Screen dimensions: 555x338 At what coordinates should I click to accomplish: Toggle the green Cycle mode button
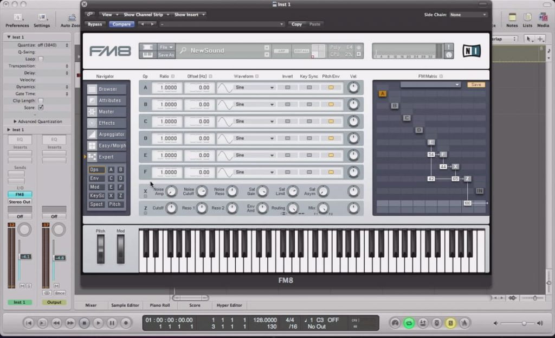[409, 323]
